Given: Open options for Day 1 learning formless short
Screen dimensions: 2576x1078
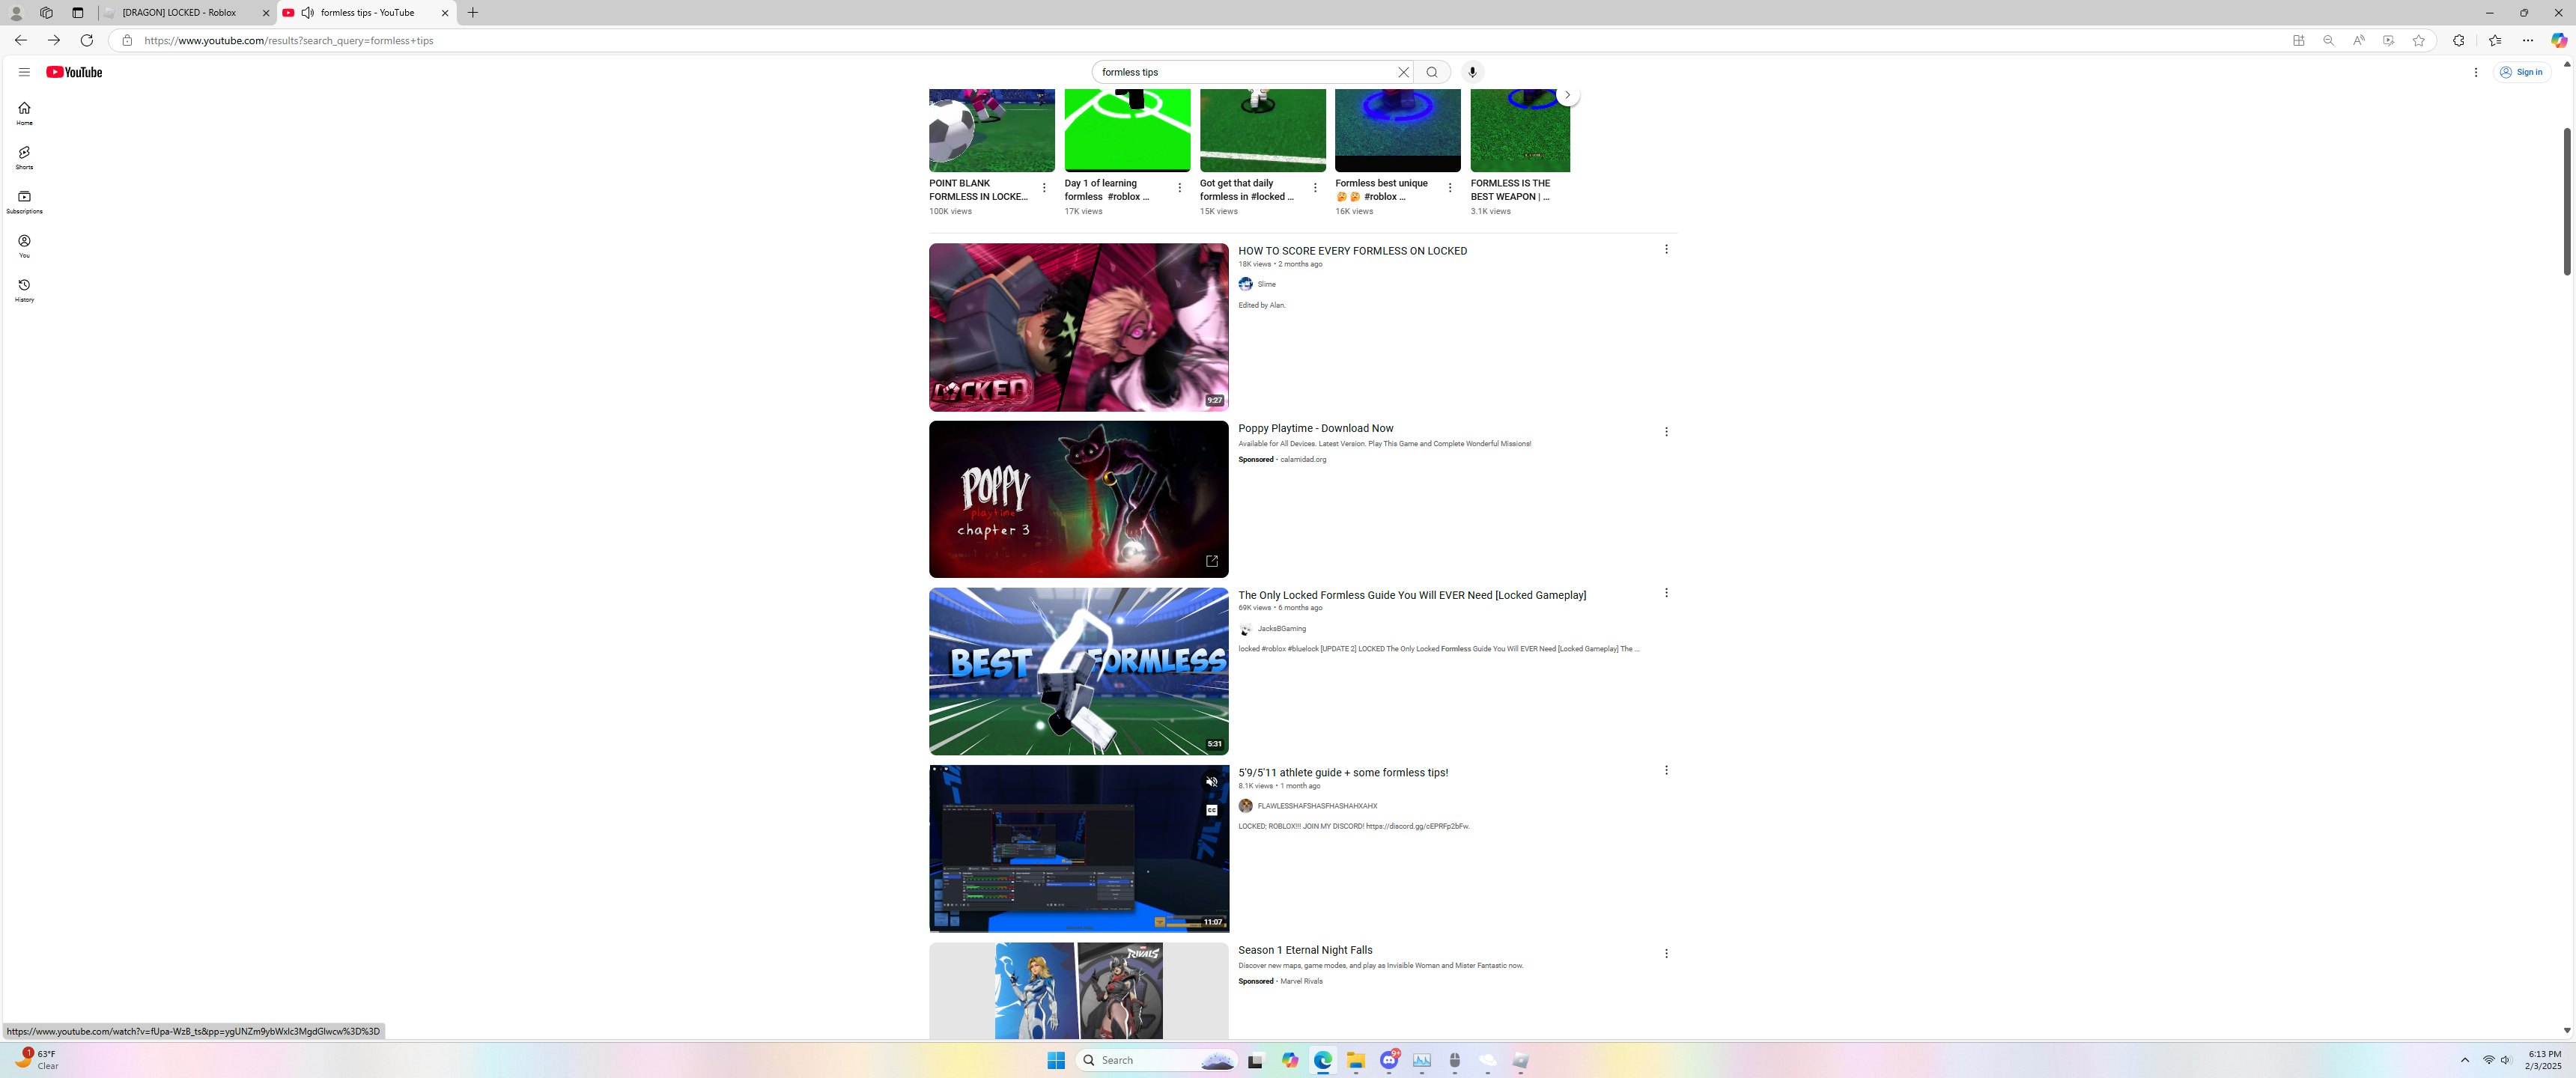Looking at the screenshot, I should (x=1179, y=188).
